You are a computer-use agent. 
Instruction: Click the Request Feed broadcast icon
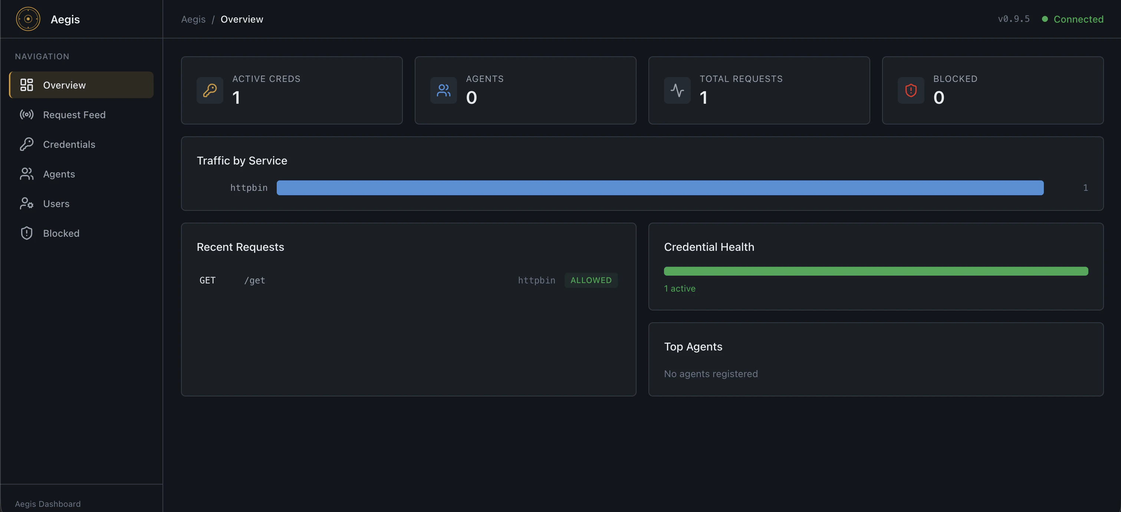point(27,115)
